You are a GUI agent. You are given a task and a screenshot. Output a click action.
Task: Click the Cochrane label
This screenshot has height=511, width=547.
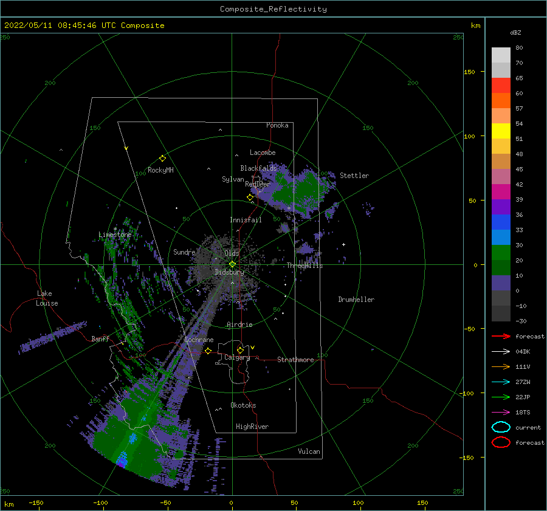tap(199, 340)
